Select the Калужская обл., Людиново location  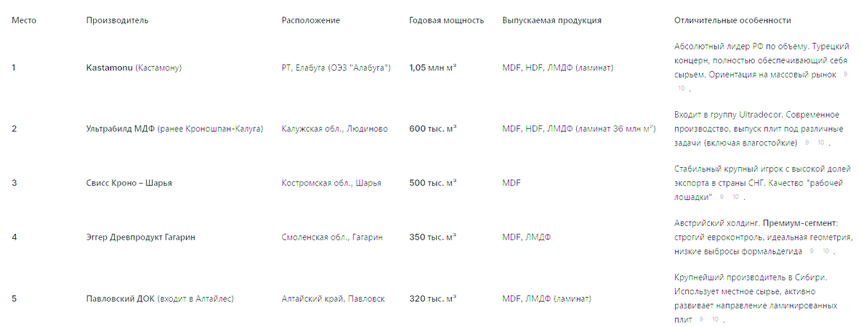coord(334,129)
